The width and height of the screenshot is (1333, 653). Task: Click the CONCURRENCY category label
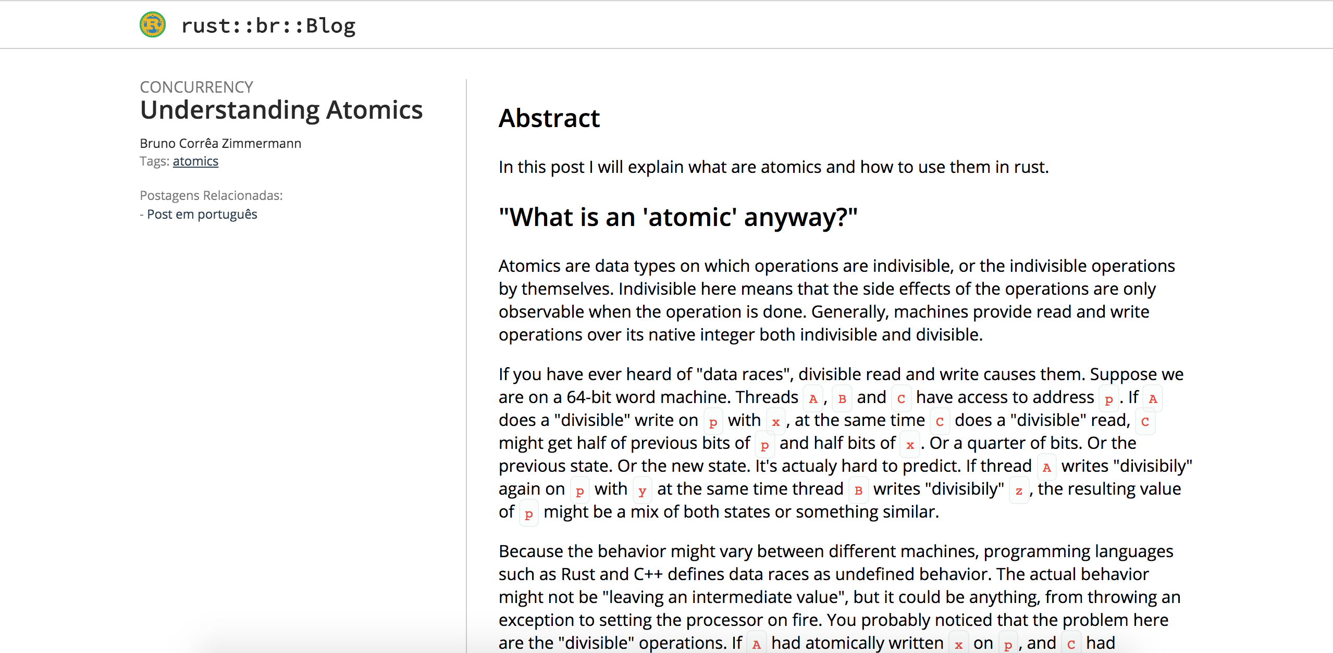point(196,87)
